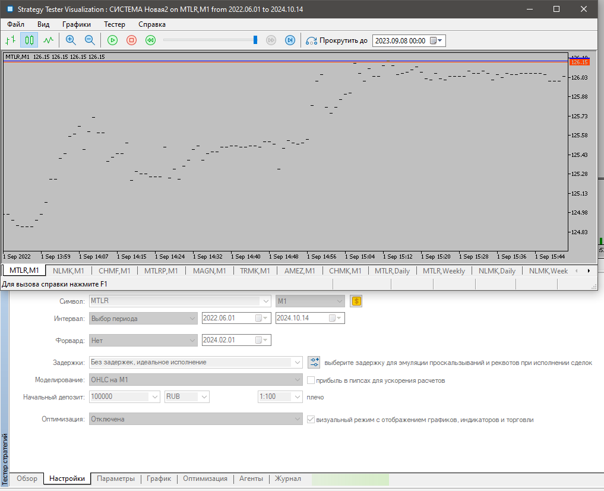Click the green tester progress bar

click(x=350, y=480)
